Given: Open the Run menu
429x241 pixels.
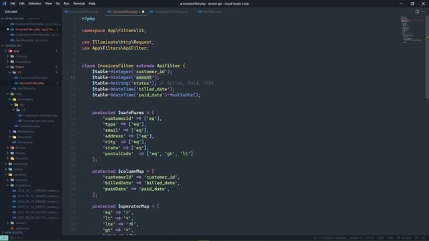Looking at the screenshot, I should pyautogui.click(x=66, y=3).
